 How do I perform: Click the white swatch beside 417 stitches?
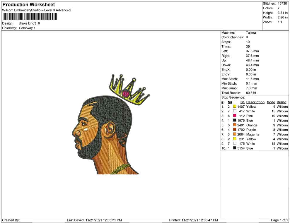pyautogui.click(x=235, y=111)
